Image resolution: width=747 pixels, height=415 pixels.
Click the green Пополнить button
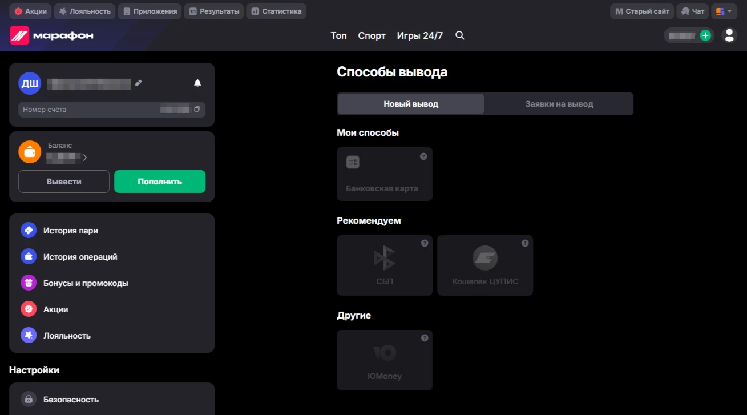click(160, 182)
